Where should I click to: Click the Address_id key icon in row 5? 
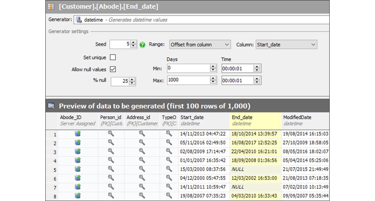point(142,169)
